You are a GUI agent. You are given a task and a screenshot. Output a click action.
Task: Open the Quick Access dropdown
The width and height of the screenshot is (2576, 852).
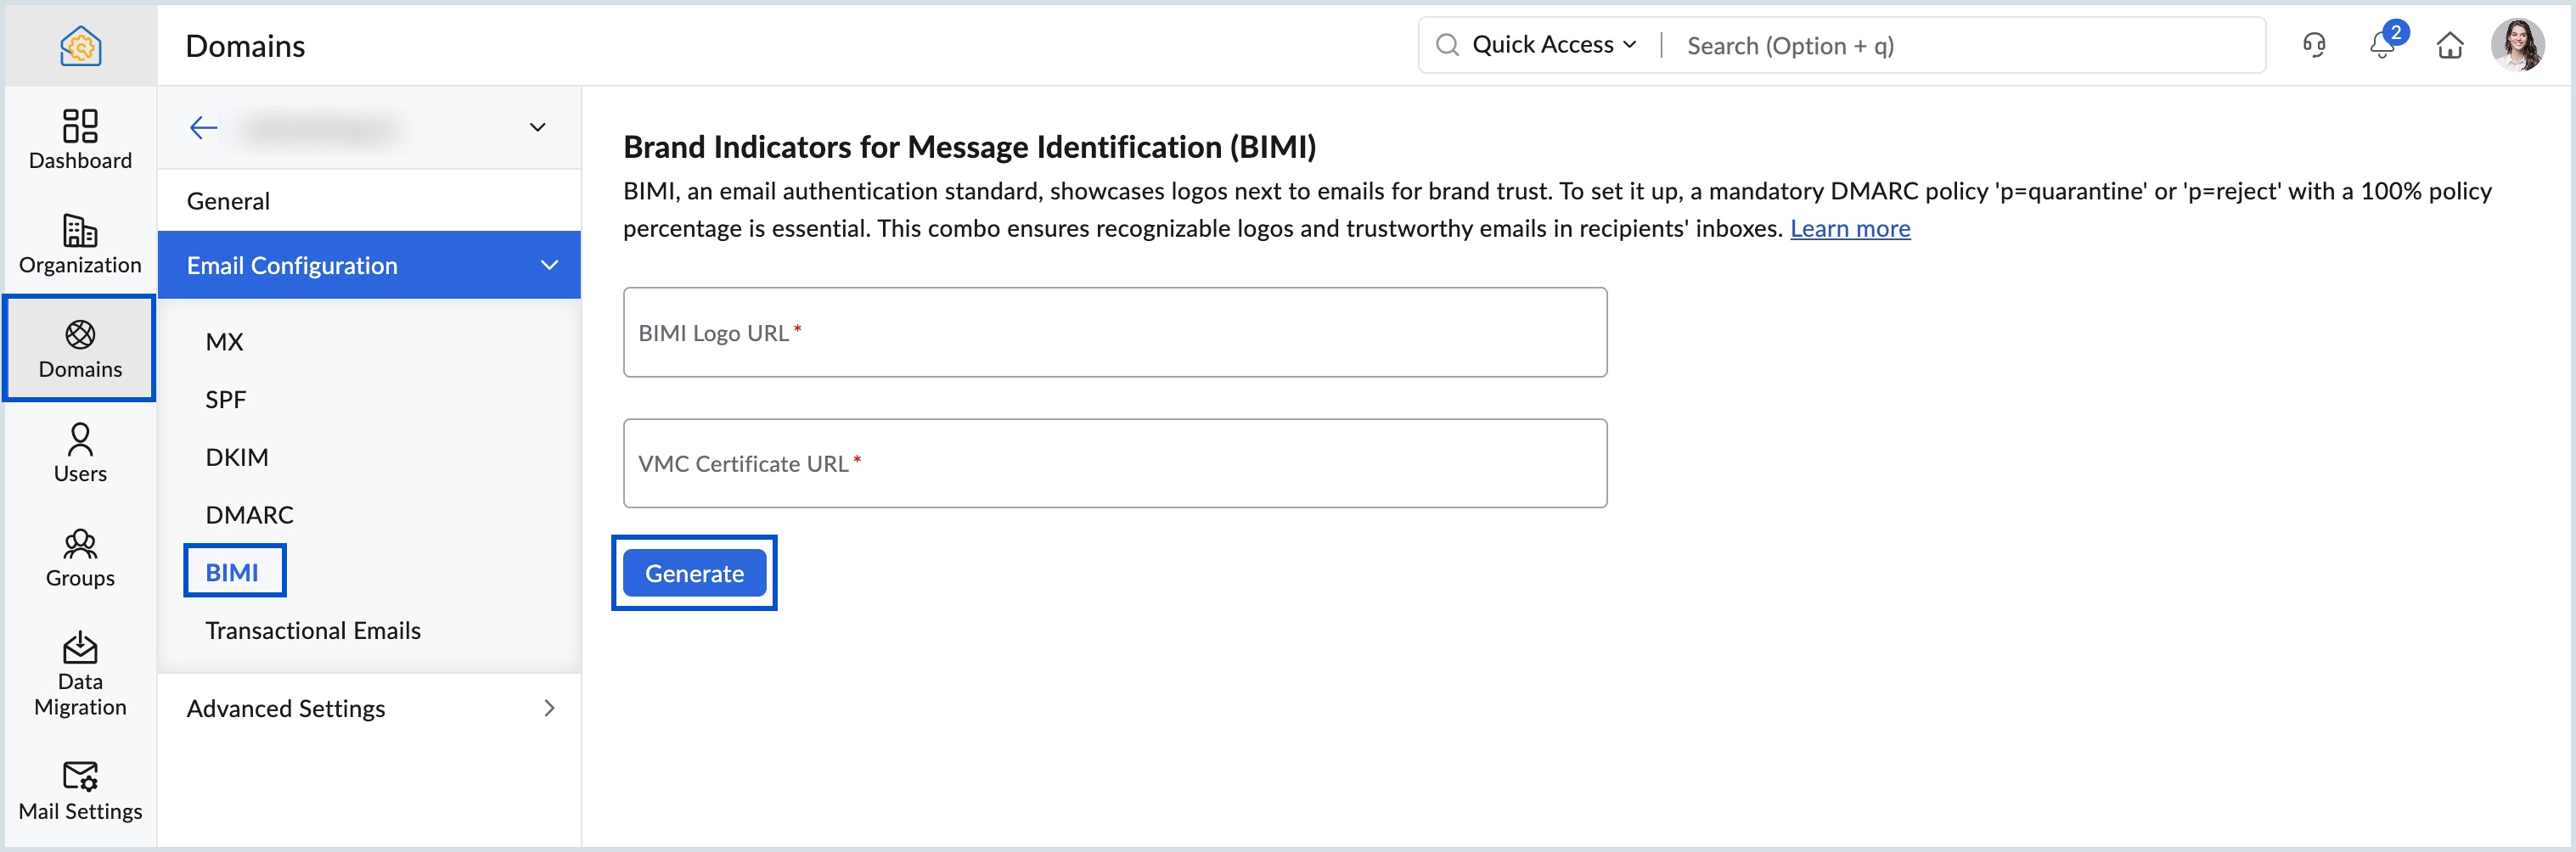point(1554,45)
